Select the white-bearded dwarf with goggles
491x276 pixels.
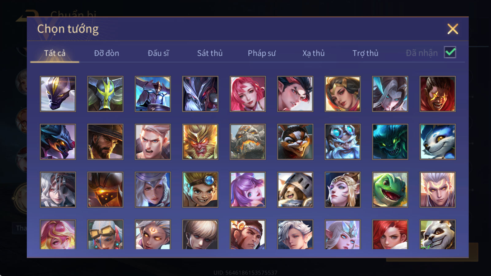(342, 142)
